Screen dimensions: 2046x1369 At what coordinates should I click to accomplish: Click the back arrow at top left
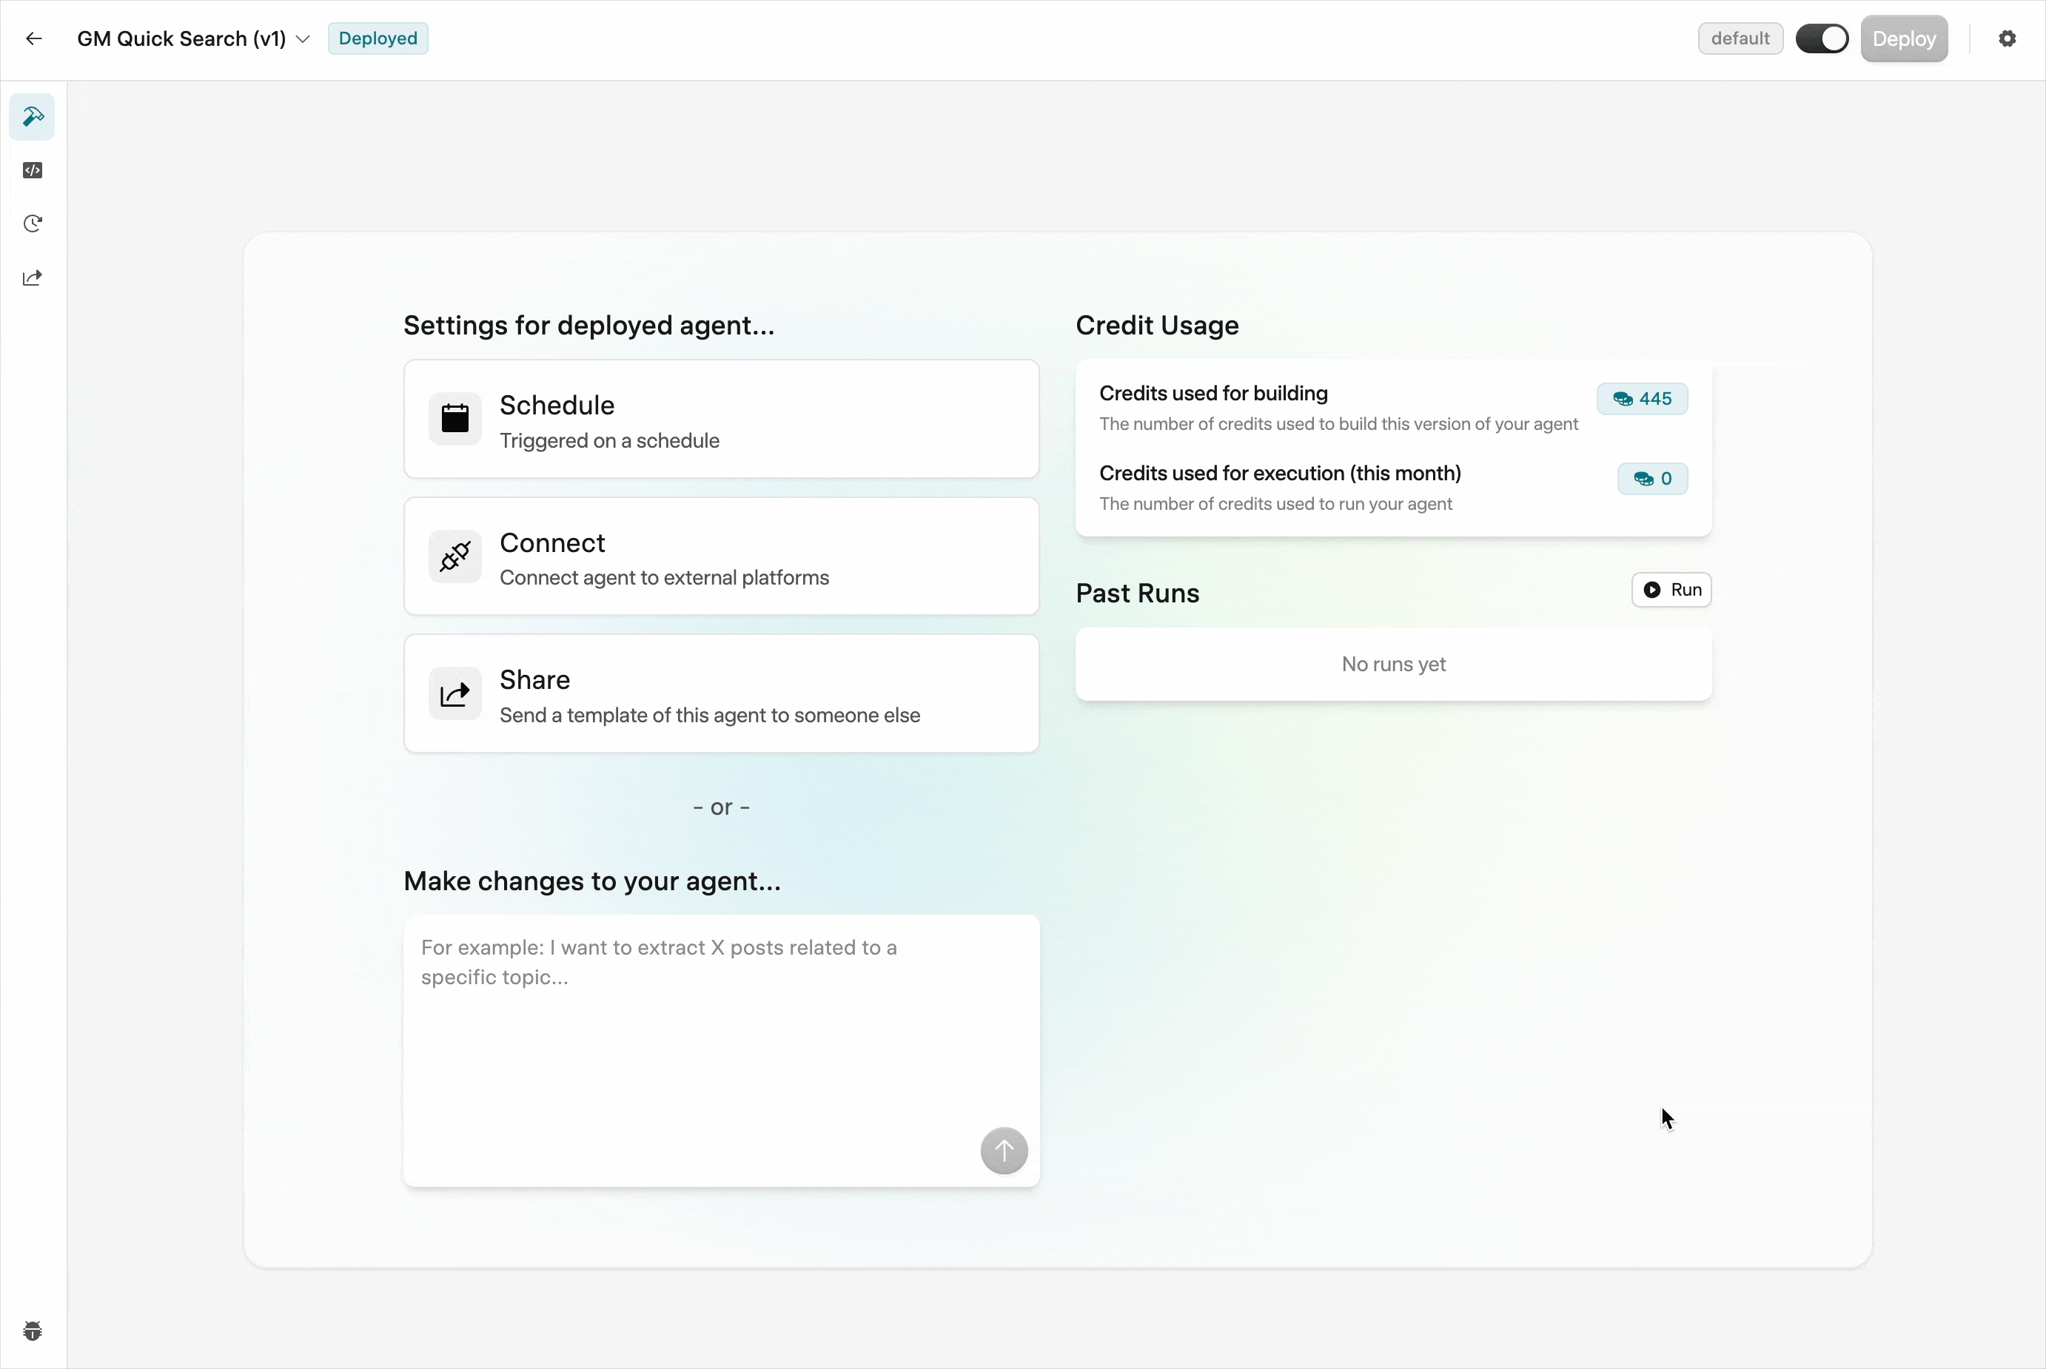[34, 38]
